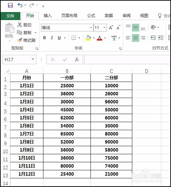Click the 粘贴 paste clipboard icon

pyautogui.click(x=9, y=28)
